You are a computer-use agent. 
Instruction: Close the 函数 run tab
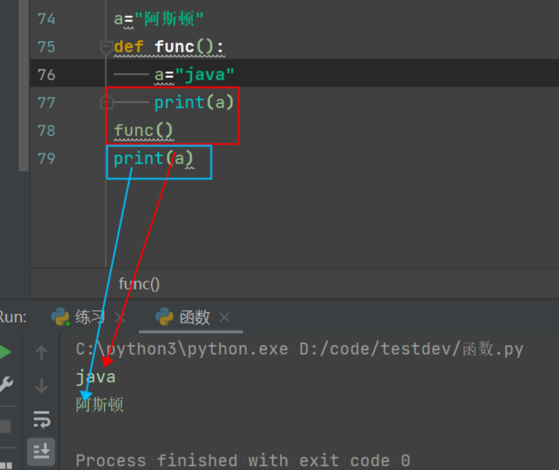click(225, 317)
